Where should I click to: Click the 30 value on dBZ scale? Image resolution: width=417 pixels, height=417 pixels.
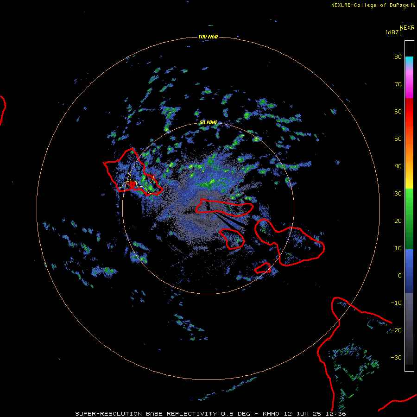pos(398,194)
